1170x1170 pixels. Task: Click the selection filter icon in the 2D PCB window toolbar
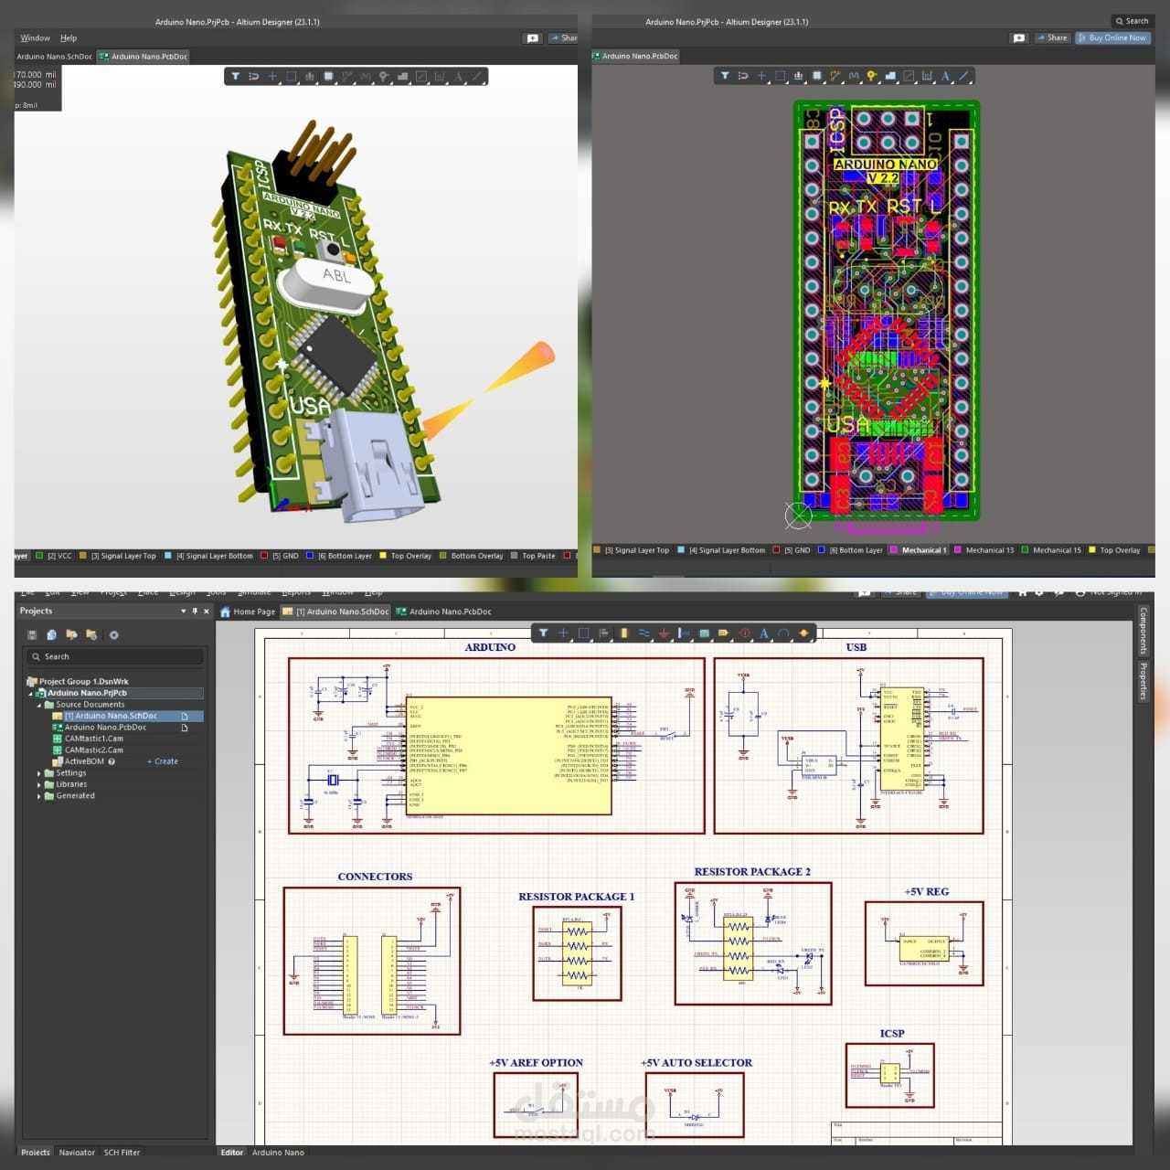point(725,76)
